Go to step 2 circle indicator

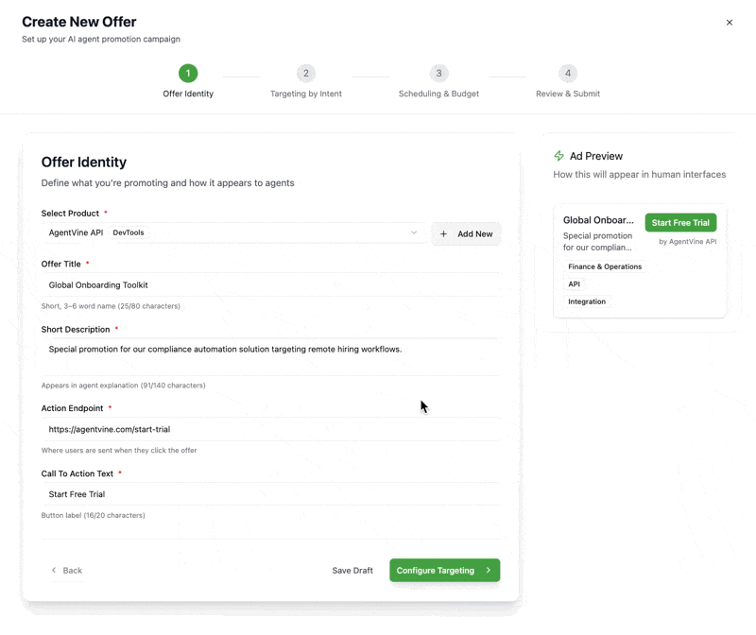pos(305,74)
